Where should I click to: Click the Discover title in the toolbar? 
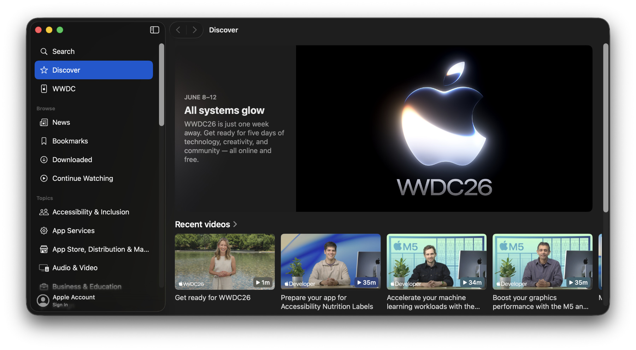pyautogui.click(x=224, y=30)
